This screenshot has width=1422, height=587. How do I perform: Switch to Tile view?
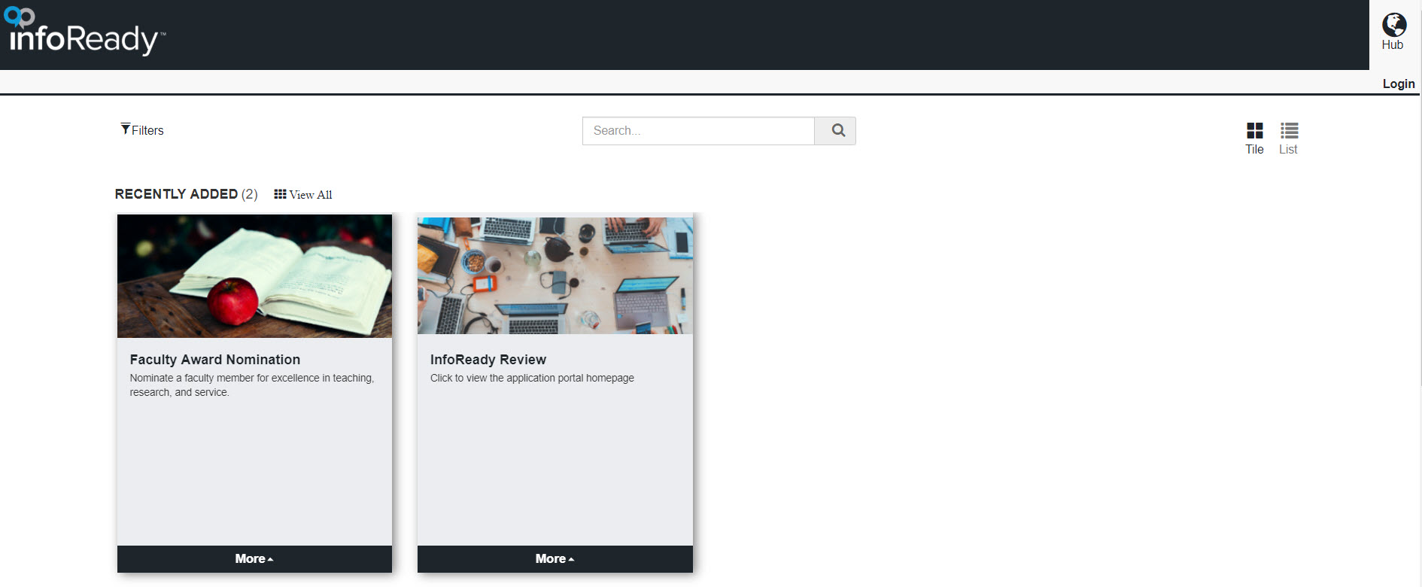1254,138
